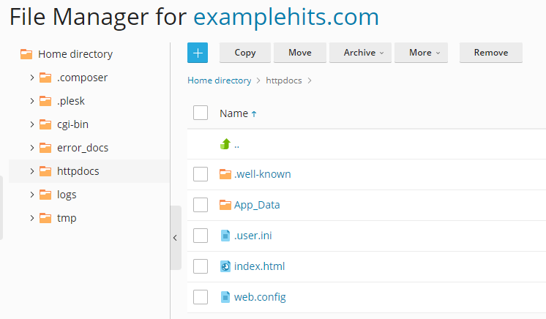Click the .composer folder icon in tree
The image size is (546, 319).
[45, 78]
